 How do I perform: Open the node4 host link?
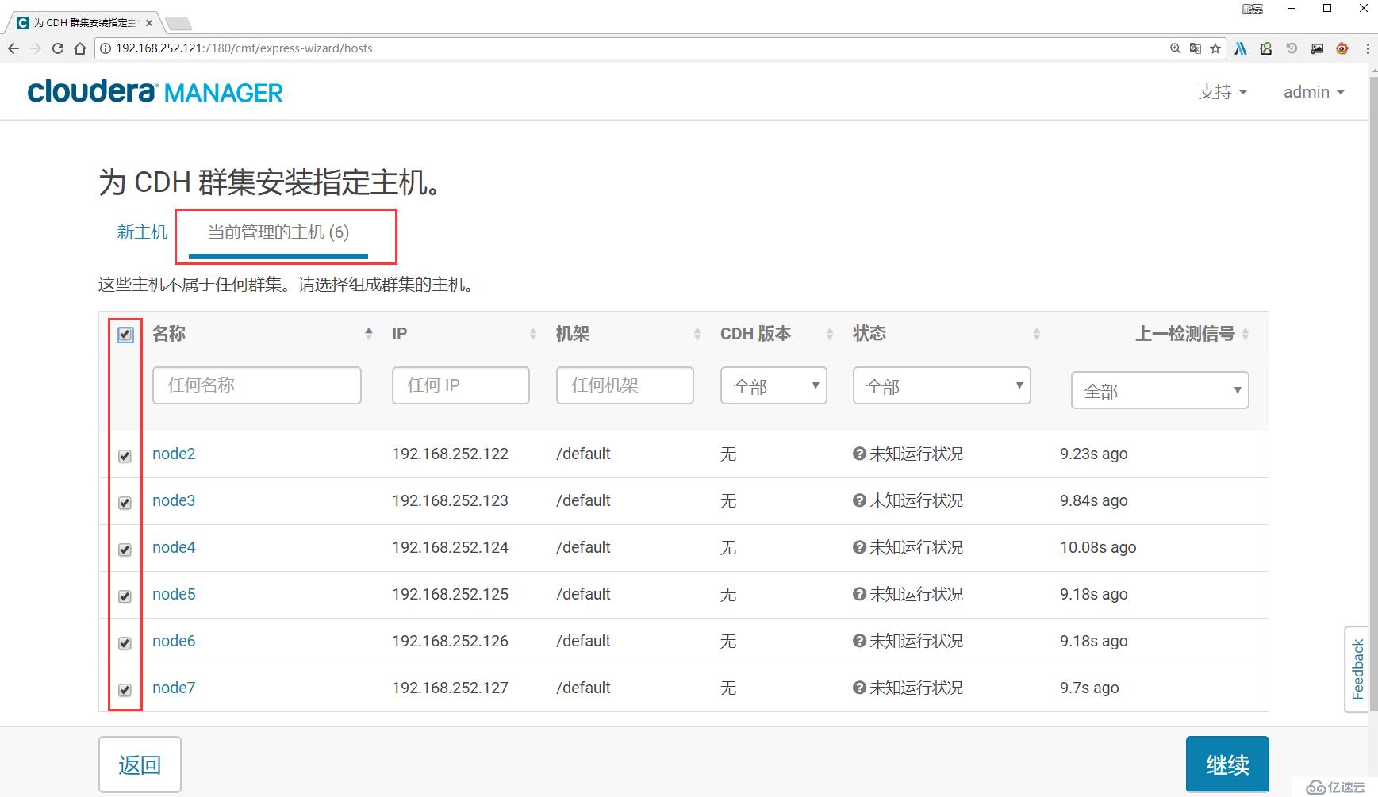[x=174, y=547]
